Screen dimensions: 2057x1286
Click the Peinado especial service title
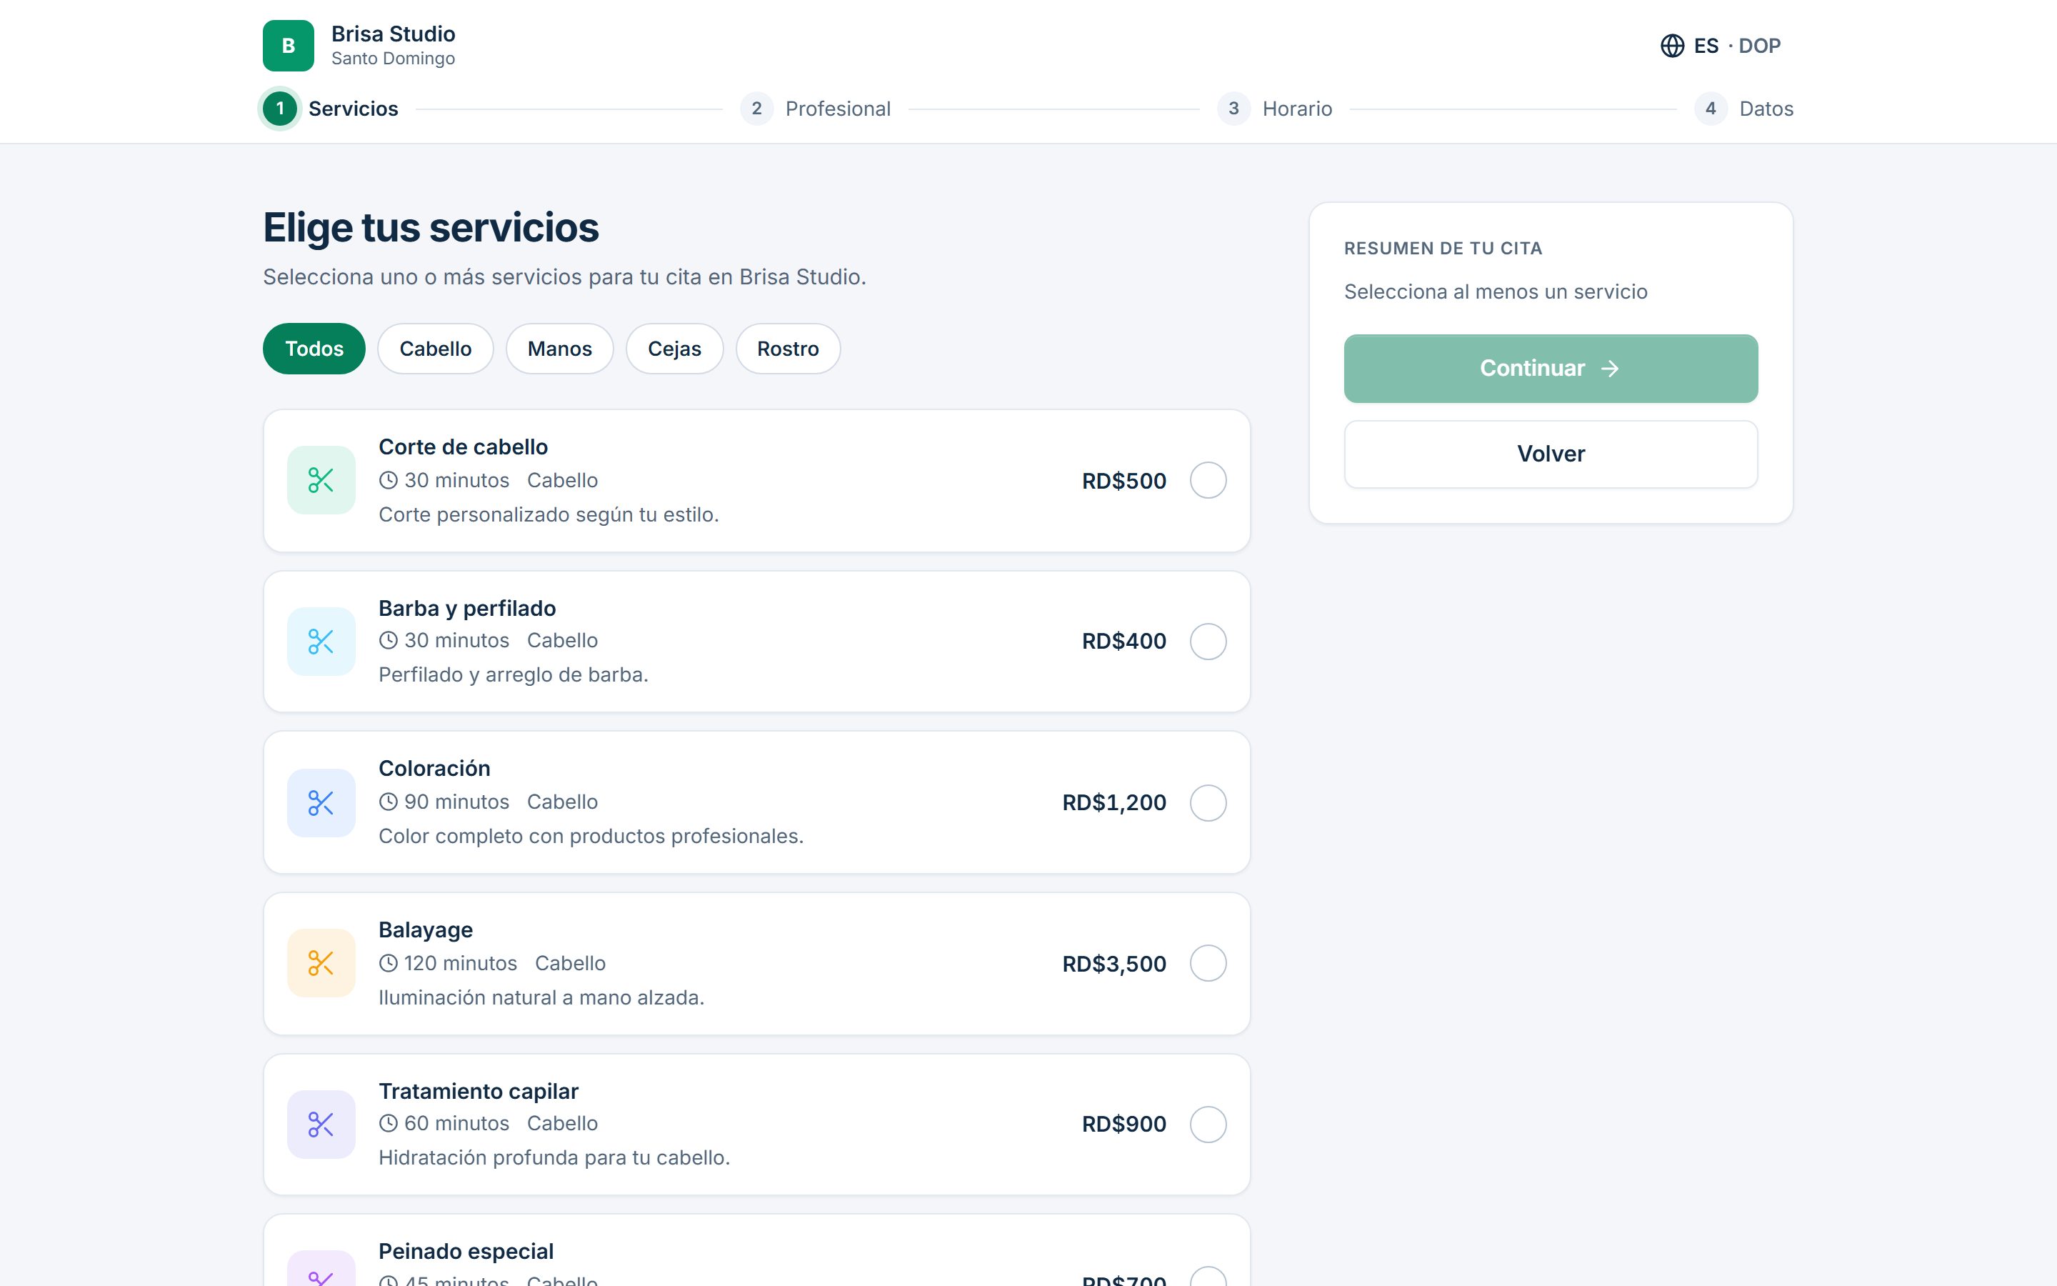pyautogui.click(x=466, y=1251)
